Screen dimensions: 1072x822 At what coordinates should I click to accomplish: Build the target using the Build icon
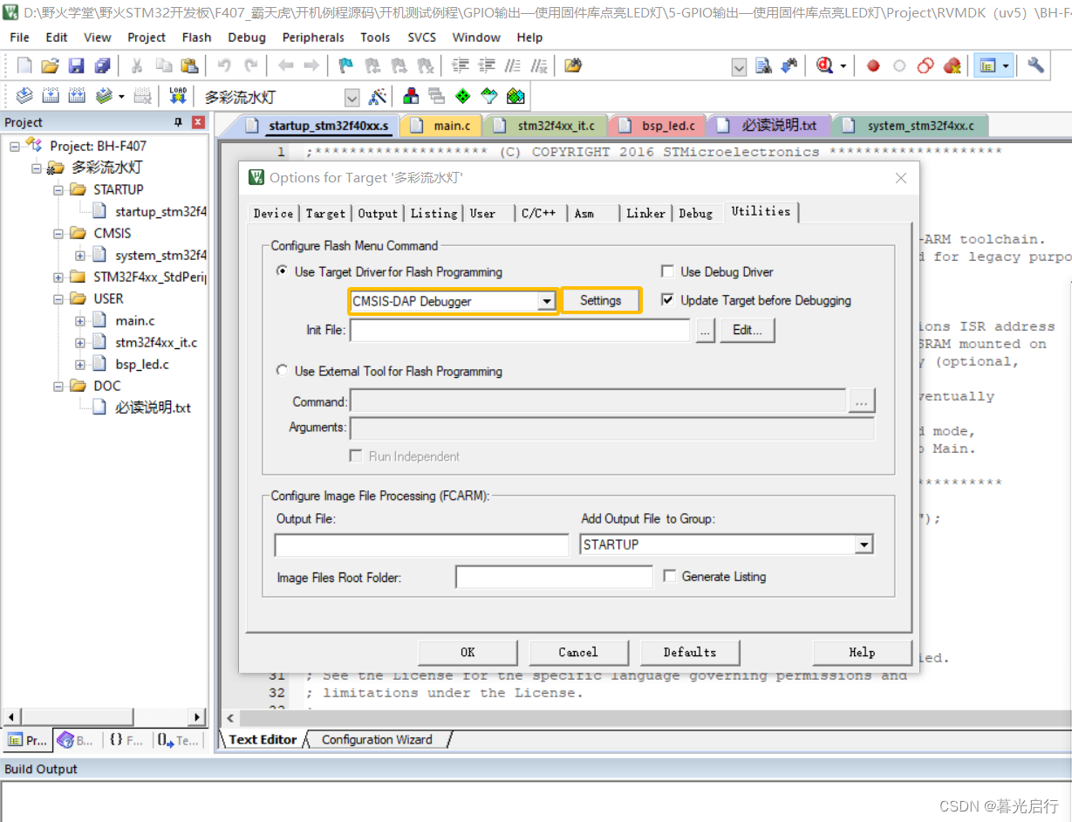point(51,96)
